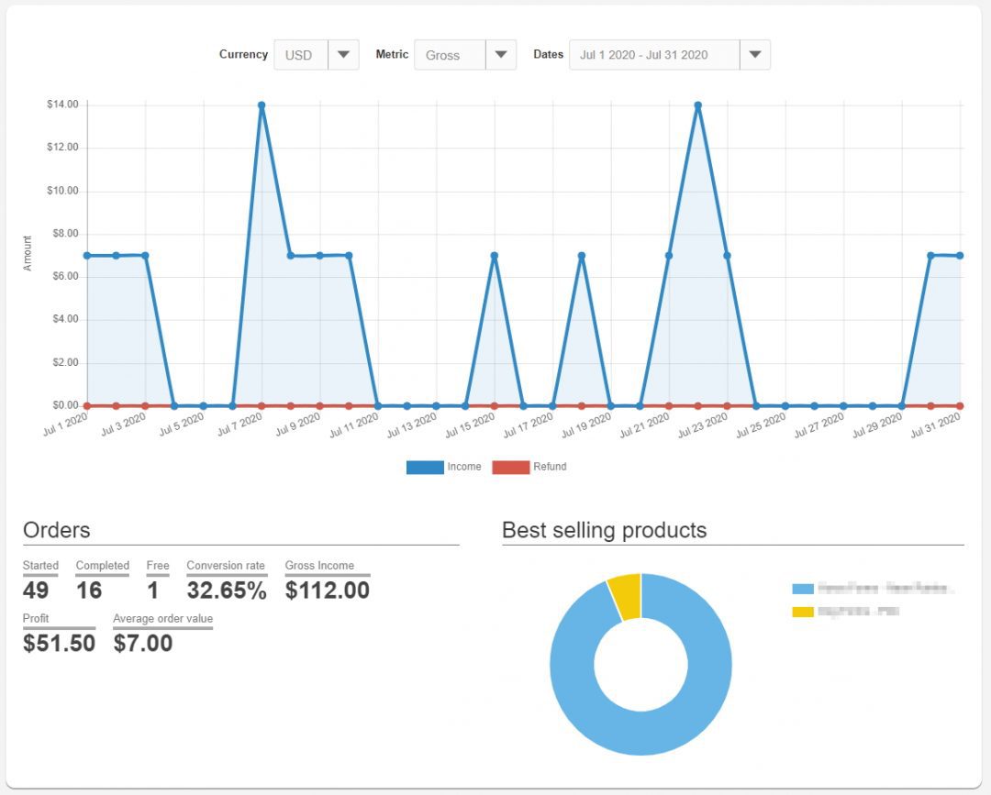The height and width of the screenshot is (795, 991).
Task: Click the Income legend label
Action: pos(464,467)
